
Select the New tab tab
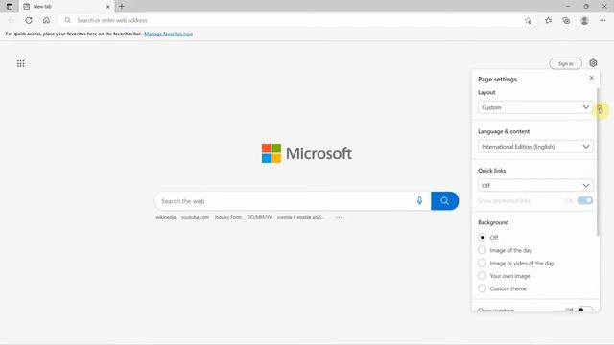66,7
